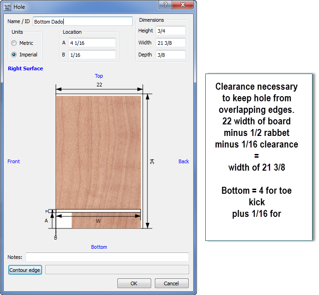Click the blue Front label
This screenshot has height=295, width=319.
[13, 161]
